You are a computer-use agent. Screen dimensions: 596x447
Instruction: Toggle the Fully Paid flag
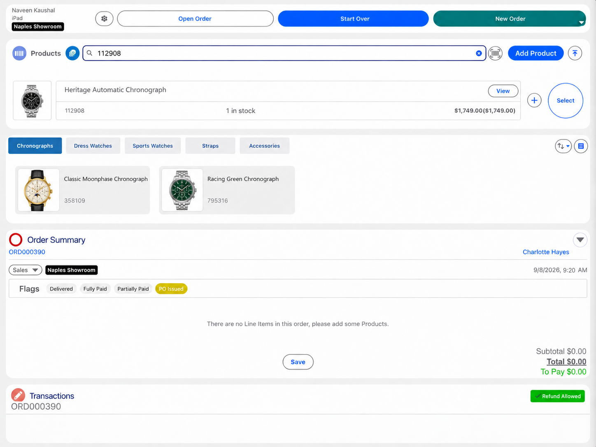[95, 289]
